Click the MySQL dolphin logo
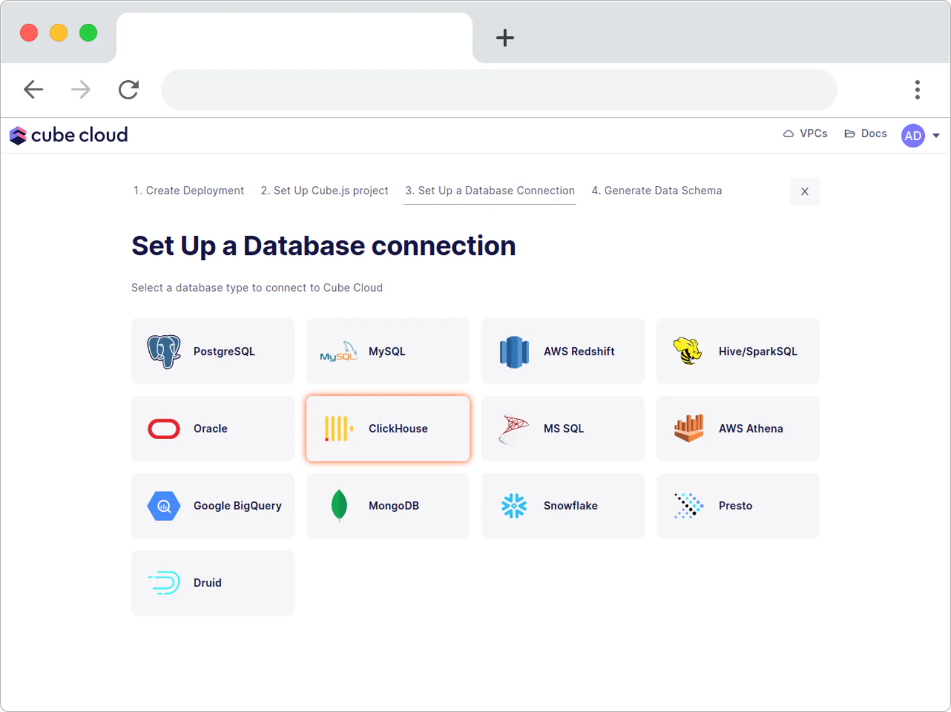This screenshot has width=951, height=712. tap(339, 351)
